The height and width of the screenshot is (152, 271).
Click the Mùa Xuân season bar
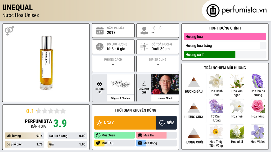click(115, 135)
